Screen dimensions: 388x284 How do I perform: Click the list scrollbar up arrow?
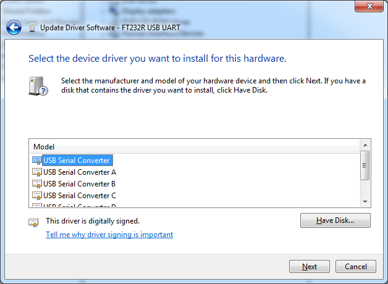pos(365,145)
